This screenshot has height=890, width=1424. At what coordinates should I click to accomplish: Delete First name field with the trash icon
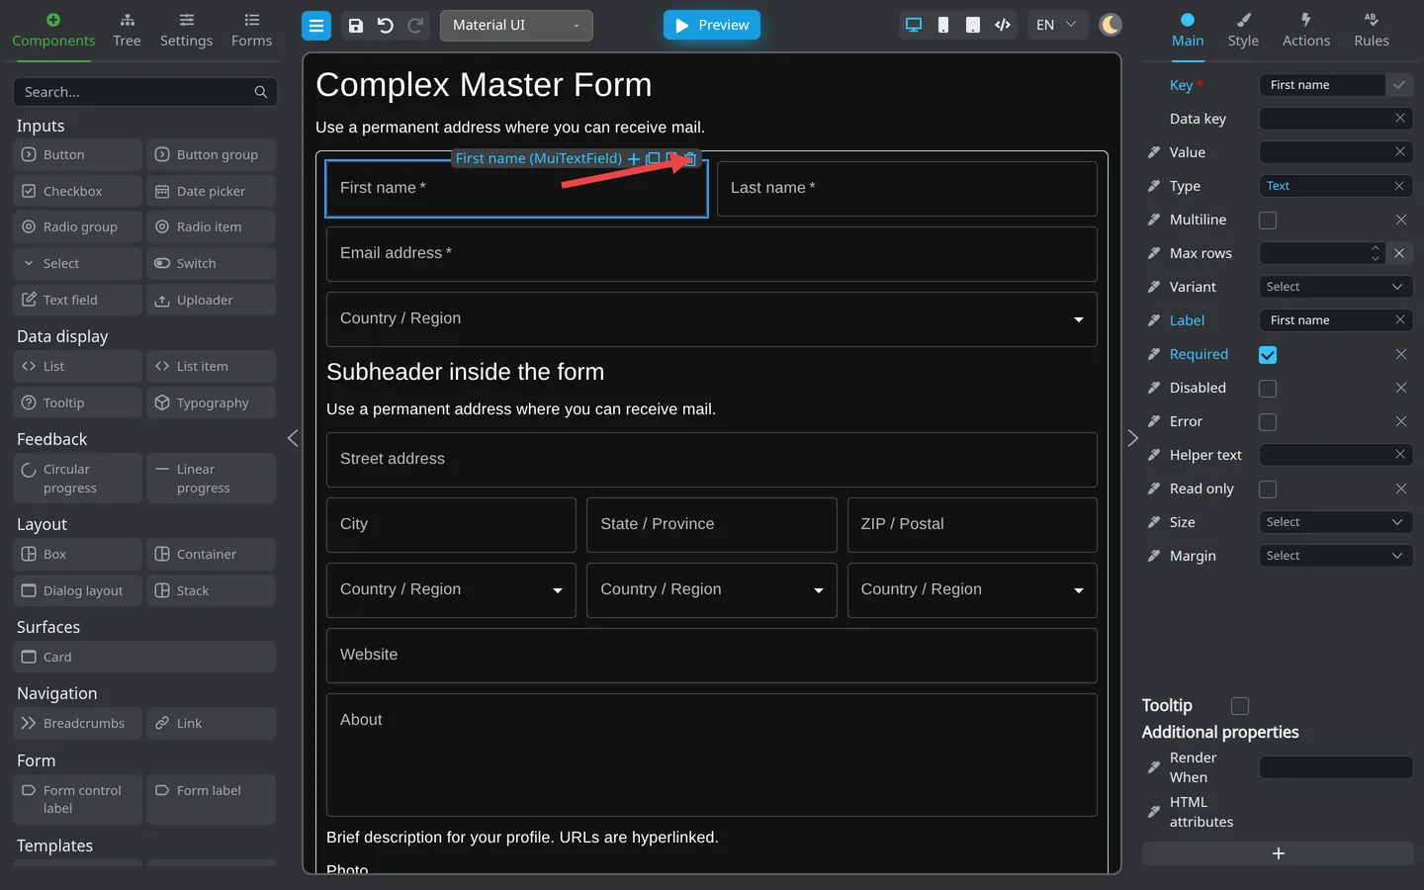pyautogui.click(x=691, y=158)
